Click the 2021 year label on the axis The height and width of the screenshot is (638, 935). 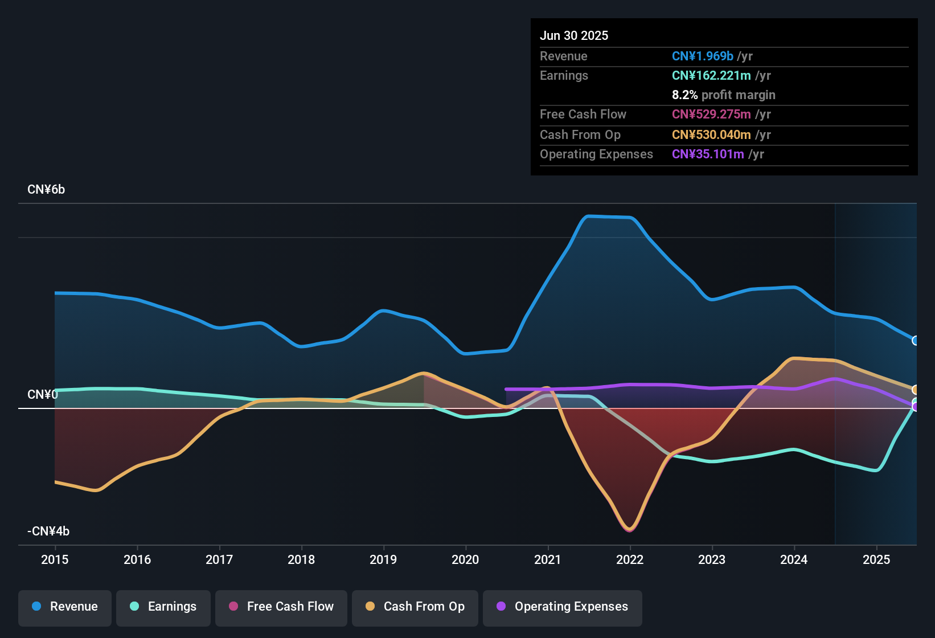(x=547, y=560)
